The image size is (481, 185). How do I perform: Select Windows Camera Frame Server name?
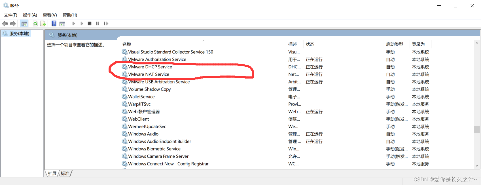click(158, 156)
